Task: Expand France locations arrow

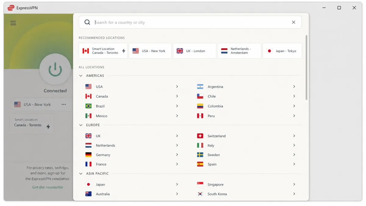Action: [177, 164]
